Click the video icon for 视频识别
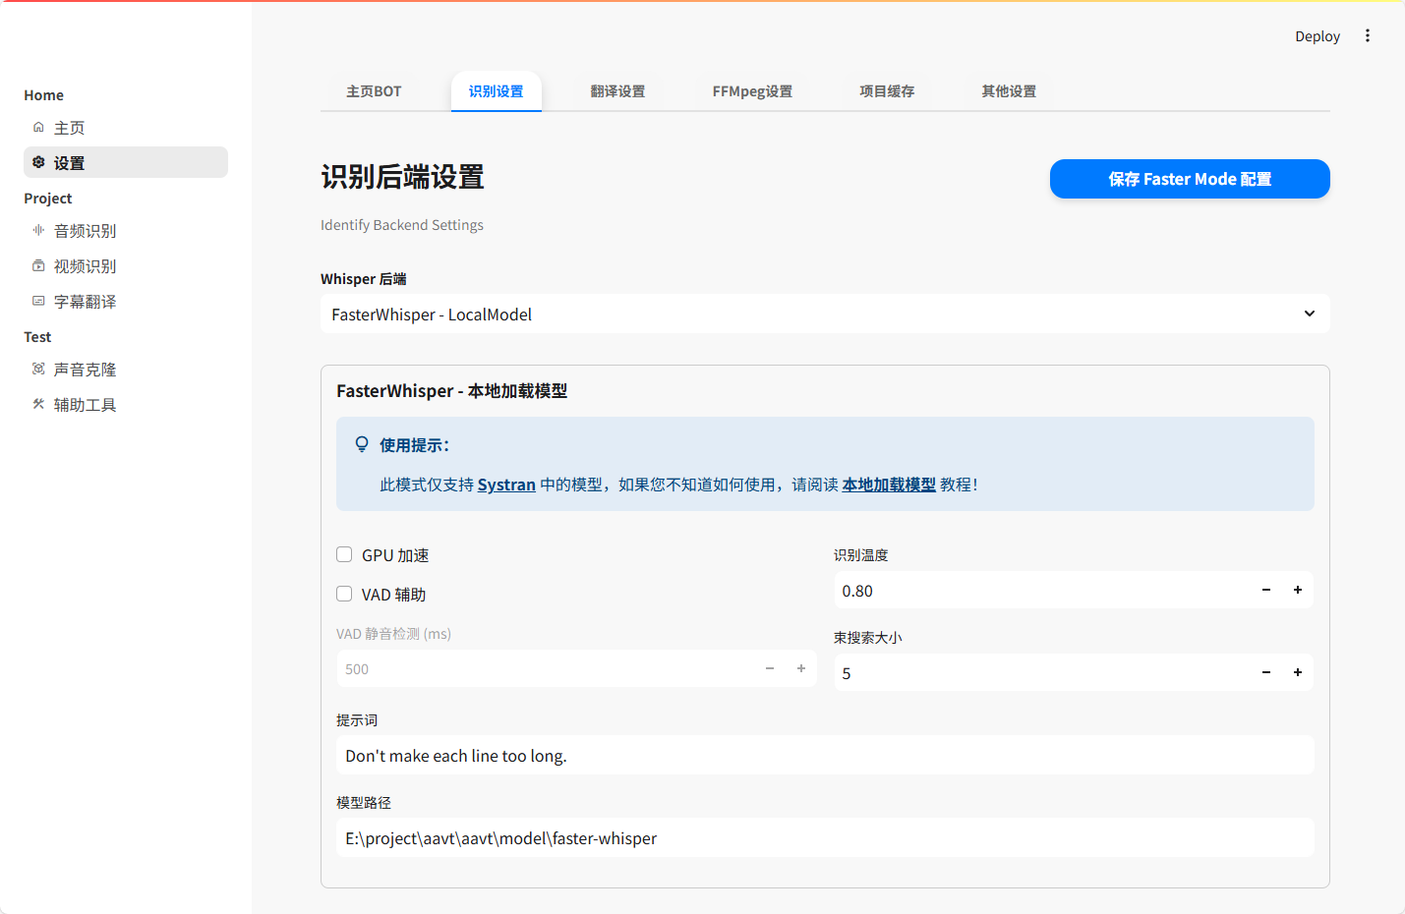The height and width of the screenshot is (914, 1405). pos(38,265)
